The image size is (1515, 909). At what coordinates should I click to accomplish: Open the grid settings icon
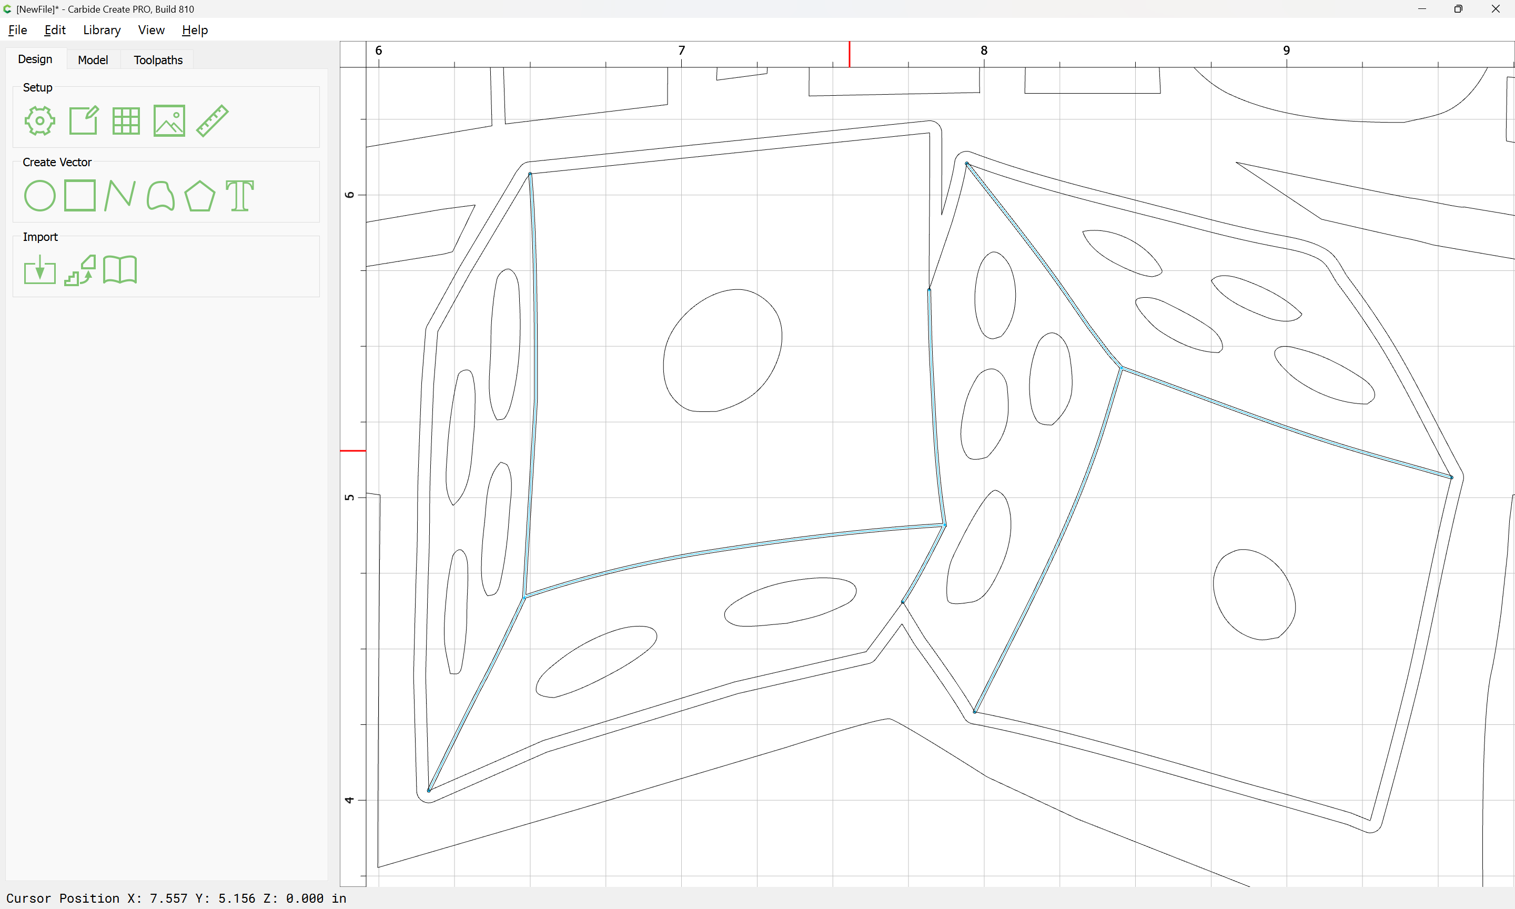click(x=126, y=120)
